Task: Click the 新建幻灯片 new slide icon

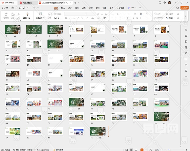Action: [41, 14]
